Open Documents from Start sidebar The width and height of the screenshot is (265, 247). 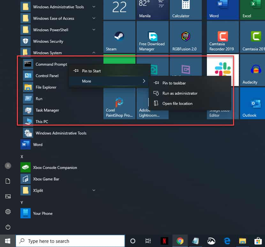point(8,181)
